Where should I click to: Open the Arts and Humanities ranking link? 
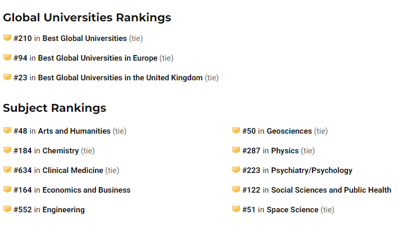coord(74,131)
